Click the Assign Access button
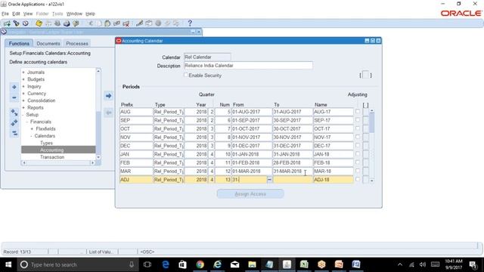Image resolution: width=484 pixels, height=272 pixels. pyautogui.click(x=250, y=194)
